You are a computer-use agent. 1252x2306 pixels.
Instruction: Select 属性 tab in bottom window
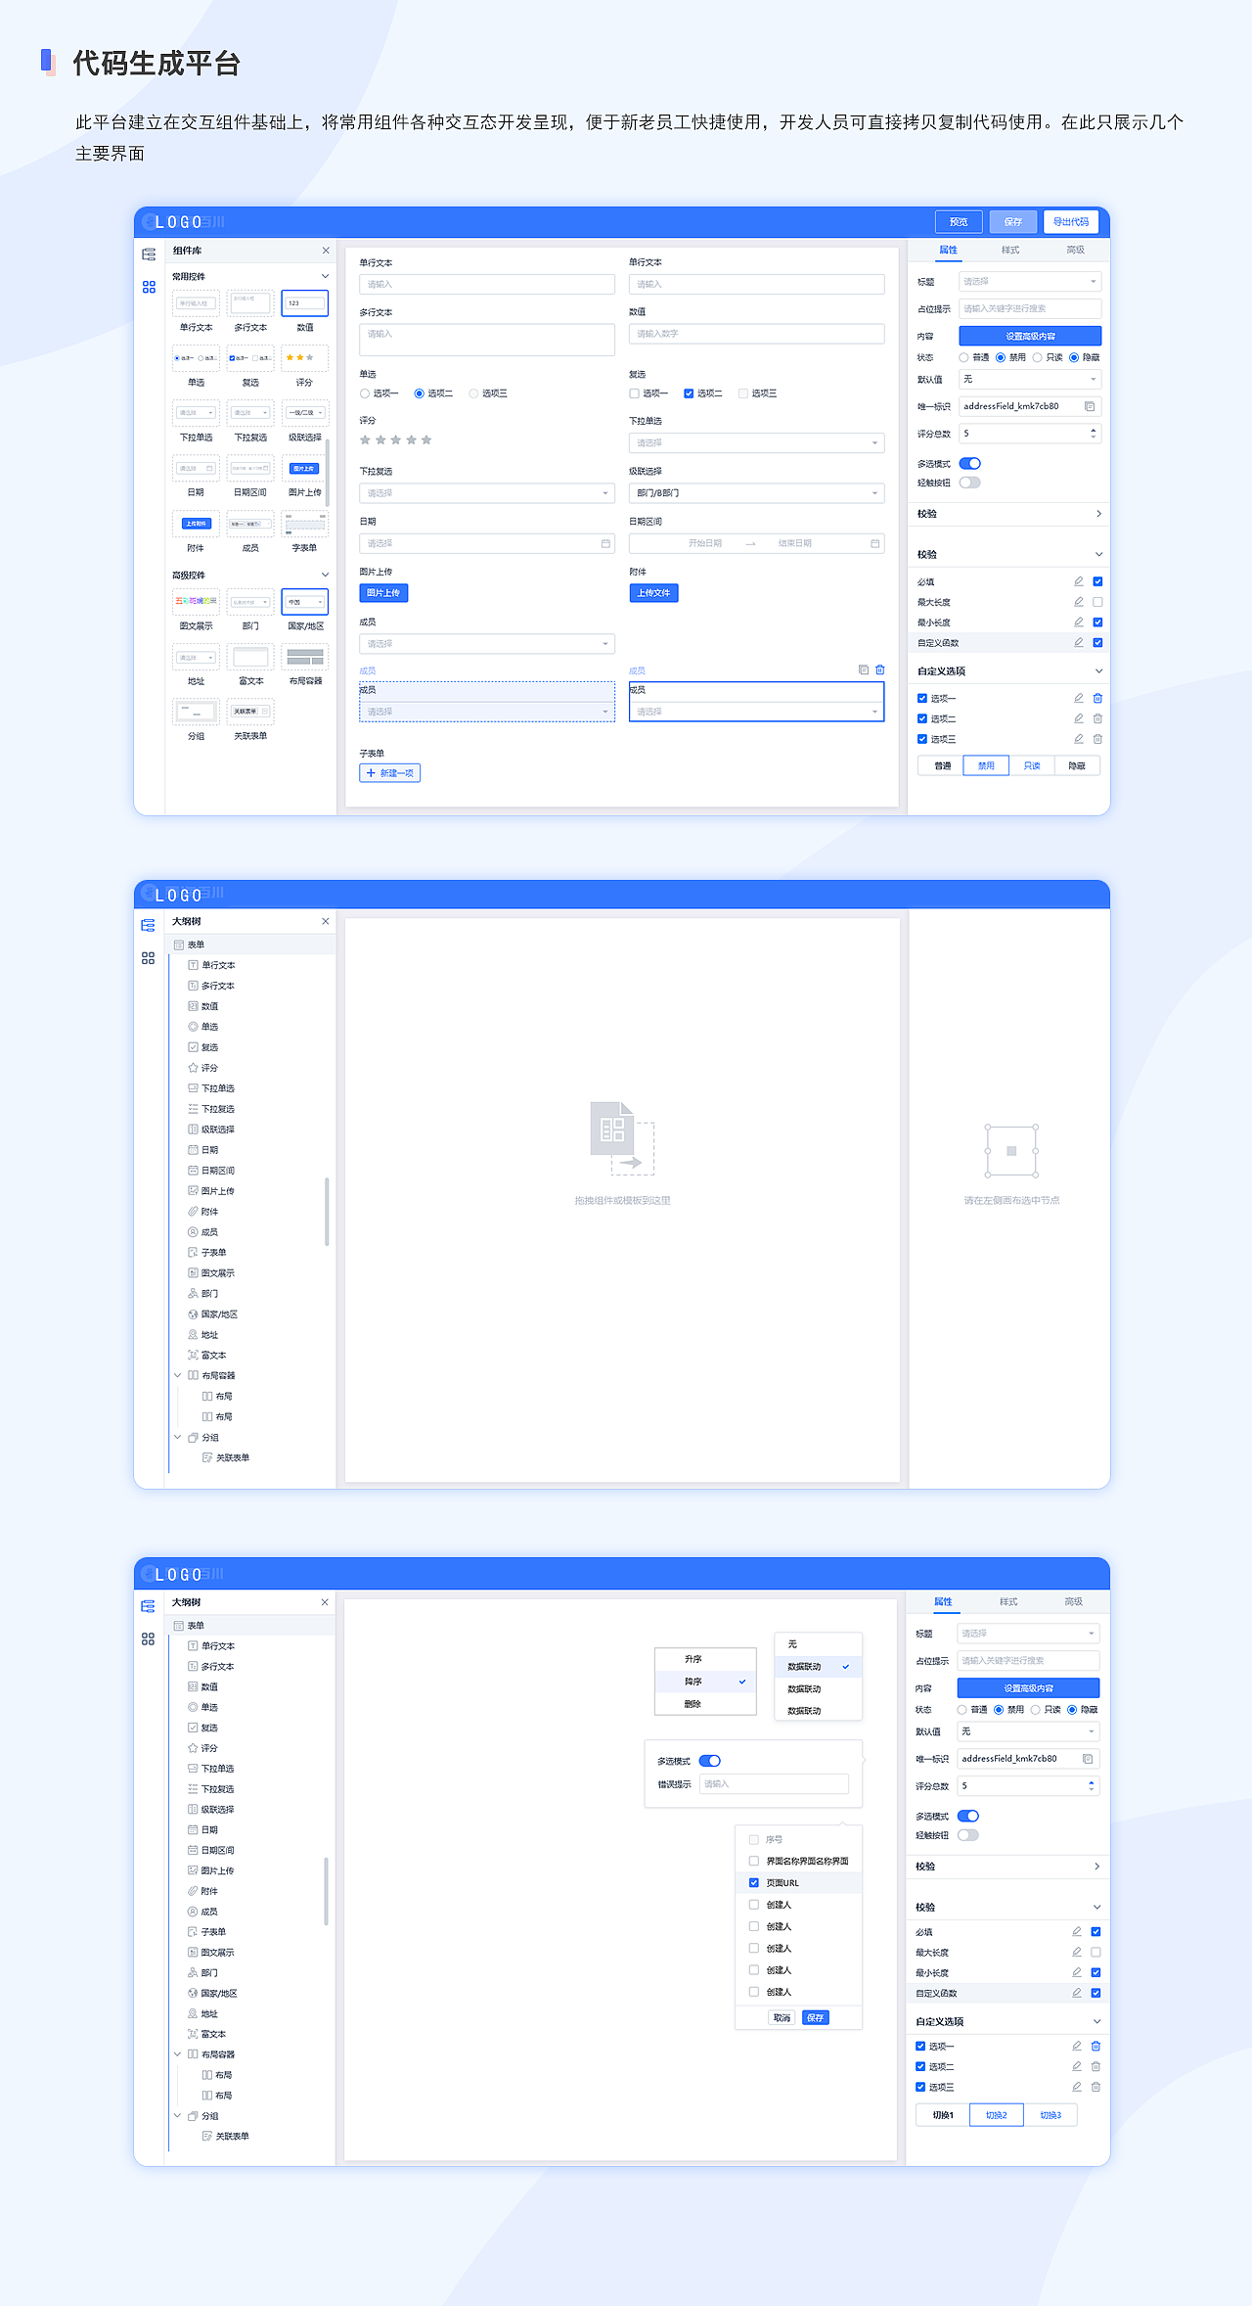[943, 1602]
